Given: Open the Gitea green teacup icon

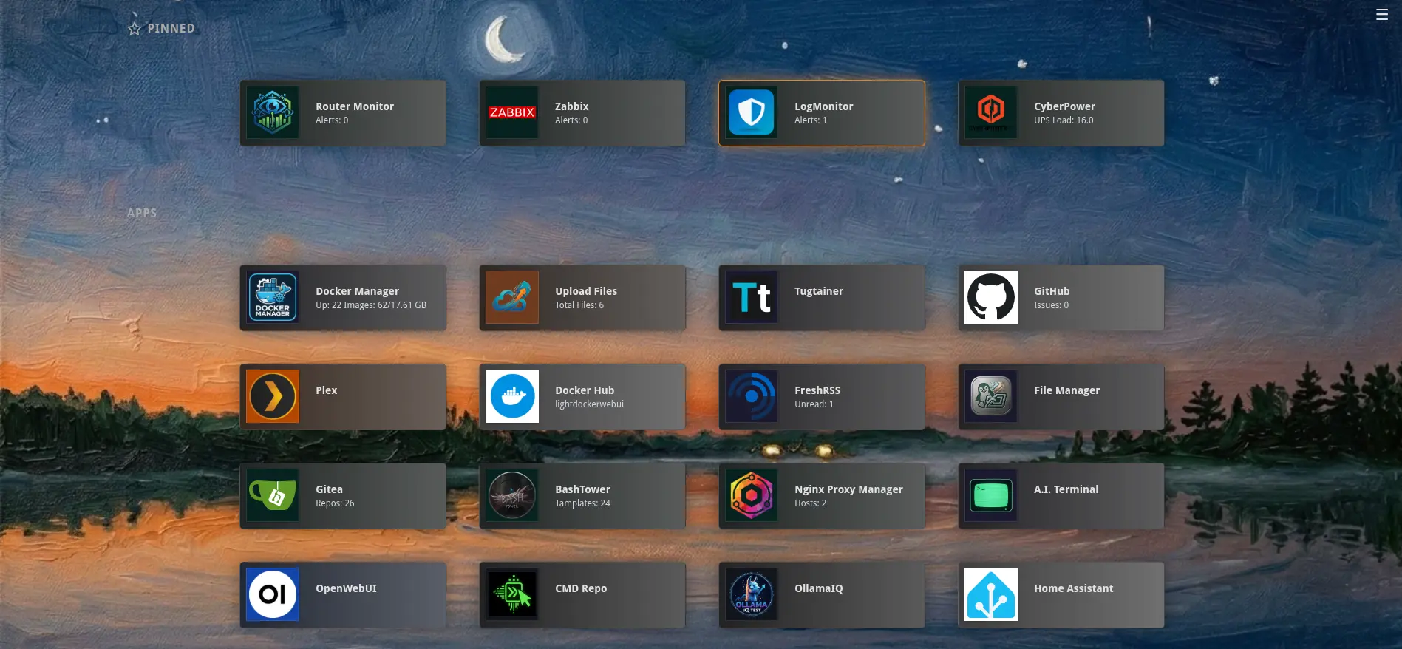Looking at the screenshot, I should point(273,495).
